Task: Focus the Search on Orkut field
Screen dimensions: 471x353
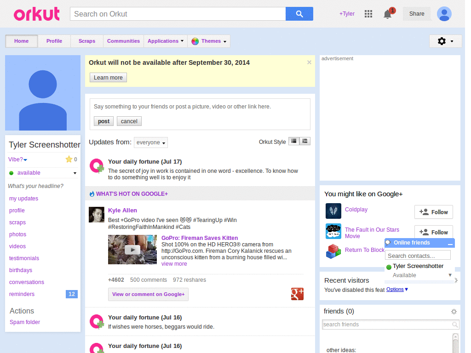Action: (x=178, y=14)
